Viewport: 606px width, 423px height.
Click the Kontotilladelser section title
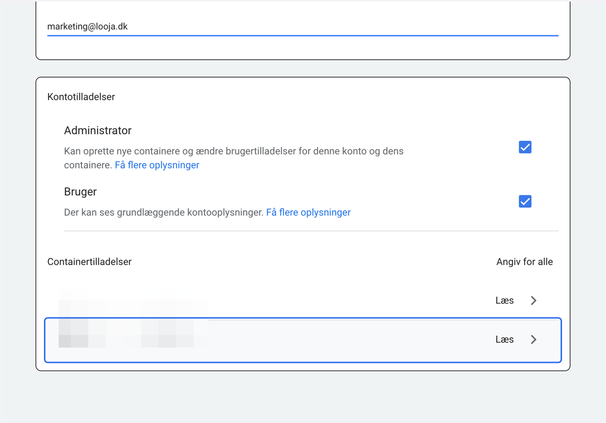pos(81,97)
